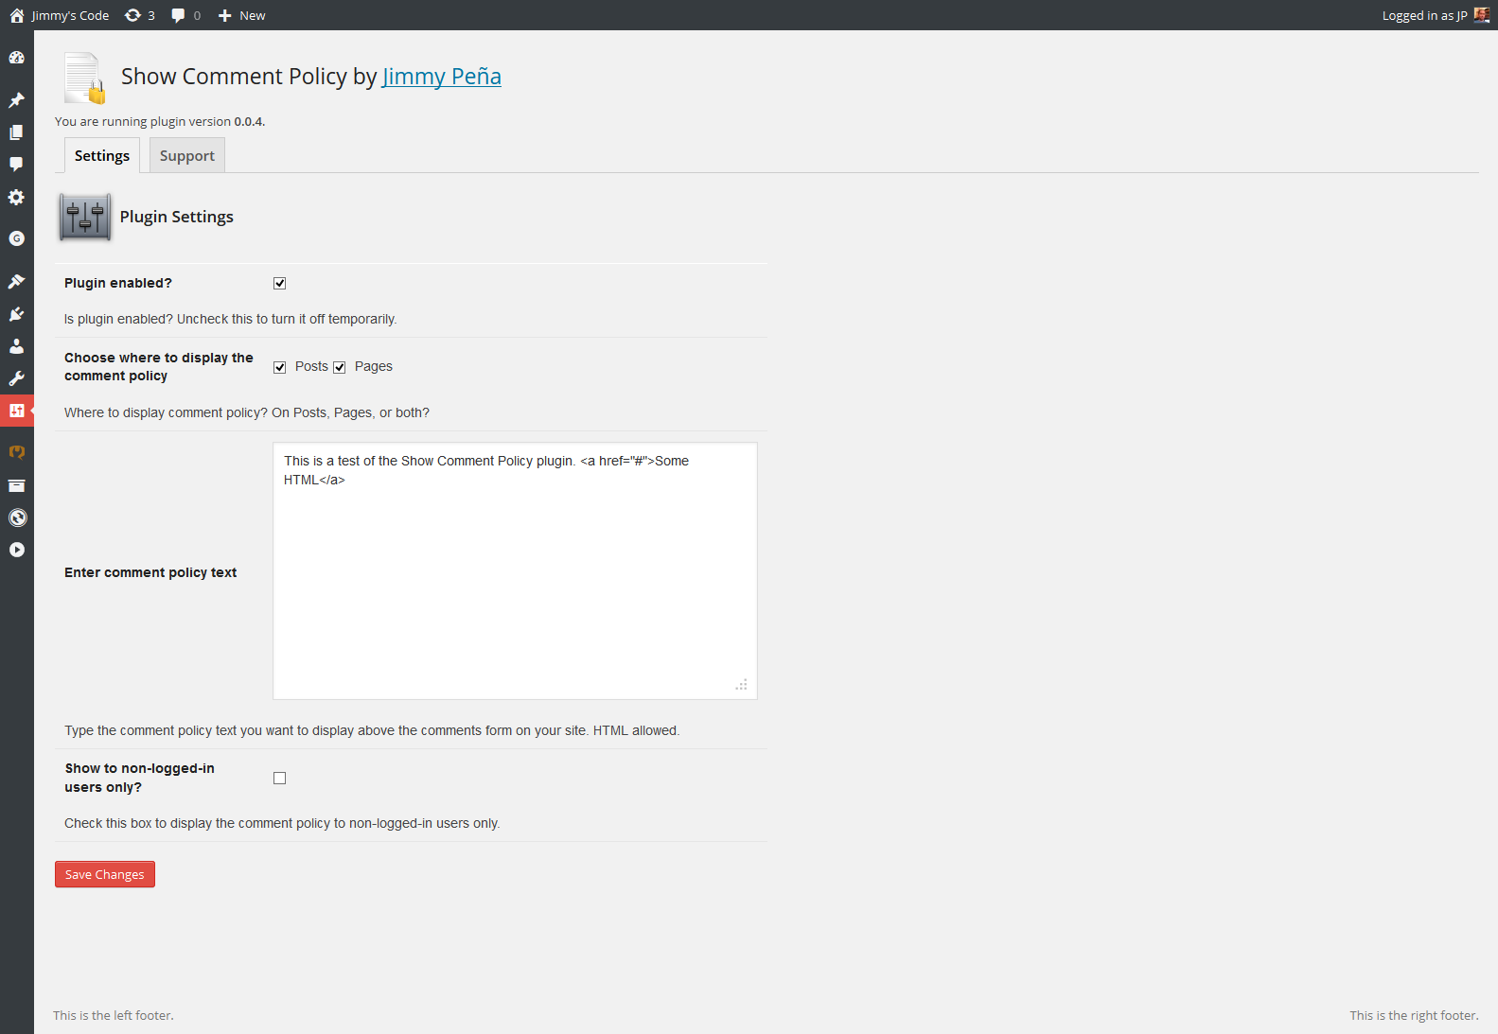
Task: Click the document lock plugin icon
Action: pos(84,78)
